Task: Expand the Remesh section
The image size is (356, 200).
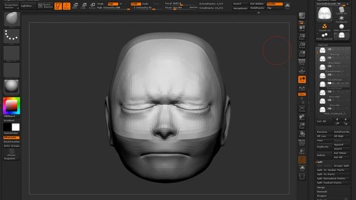Action: click(322, 192)
